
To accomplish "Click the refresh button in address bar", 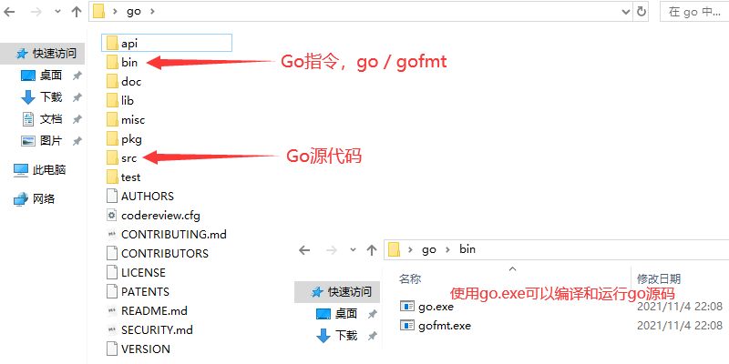I will [642, 12].
